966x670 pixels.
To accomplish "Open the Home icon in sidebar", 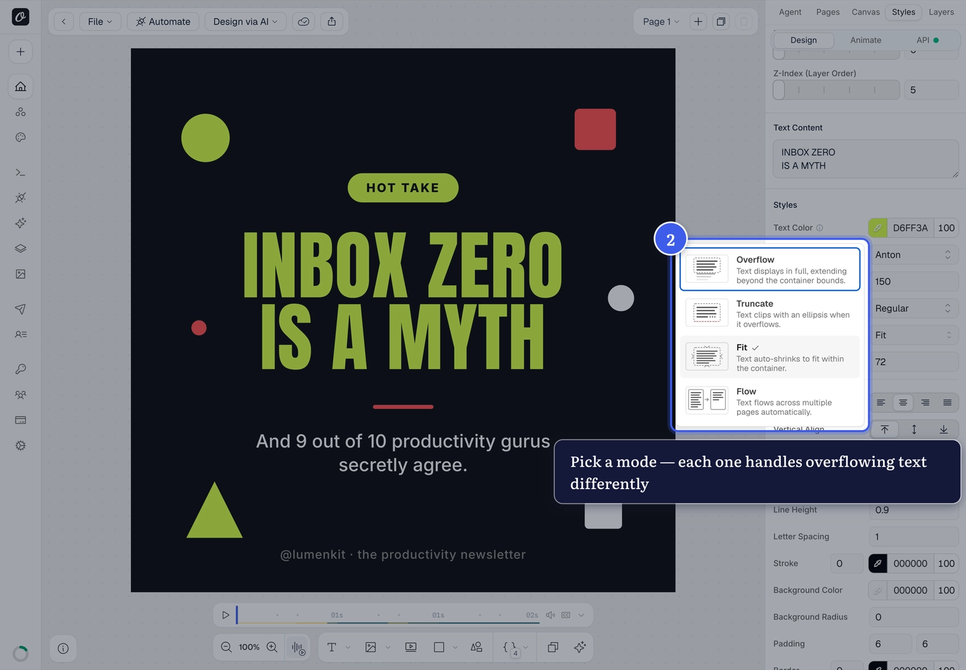I will click(21, 86).
